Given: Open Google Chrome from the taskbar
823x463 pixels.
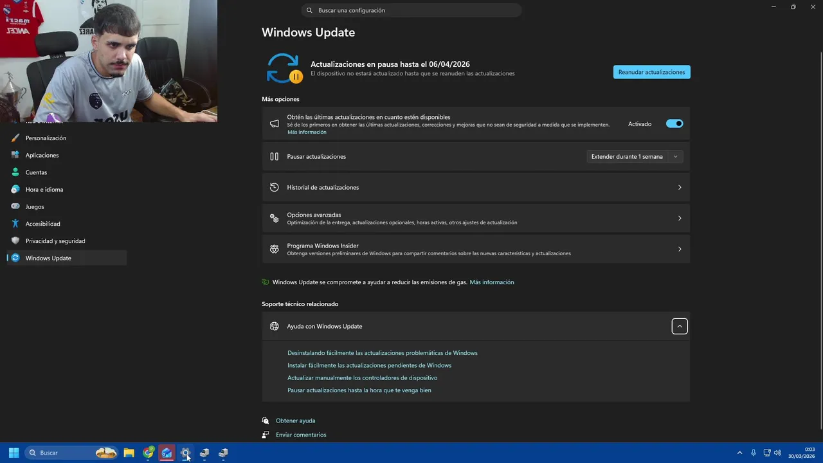Looking at the screenshot, I should [148, 453].
